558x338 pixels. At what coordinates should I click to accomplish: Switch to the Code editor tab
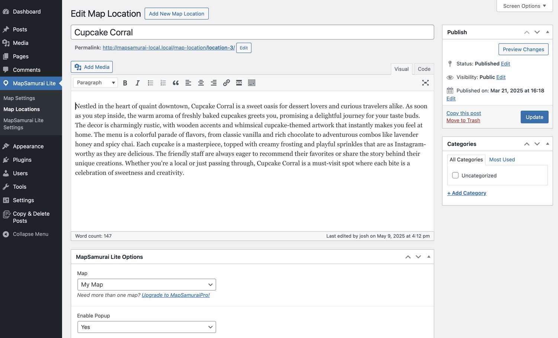pos(424,69)
